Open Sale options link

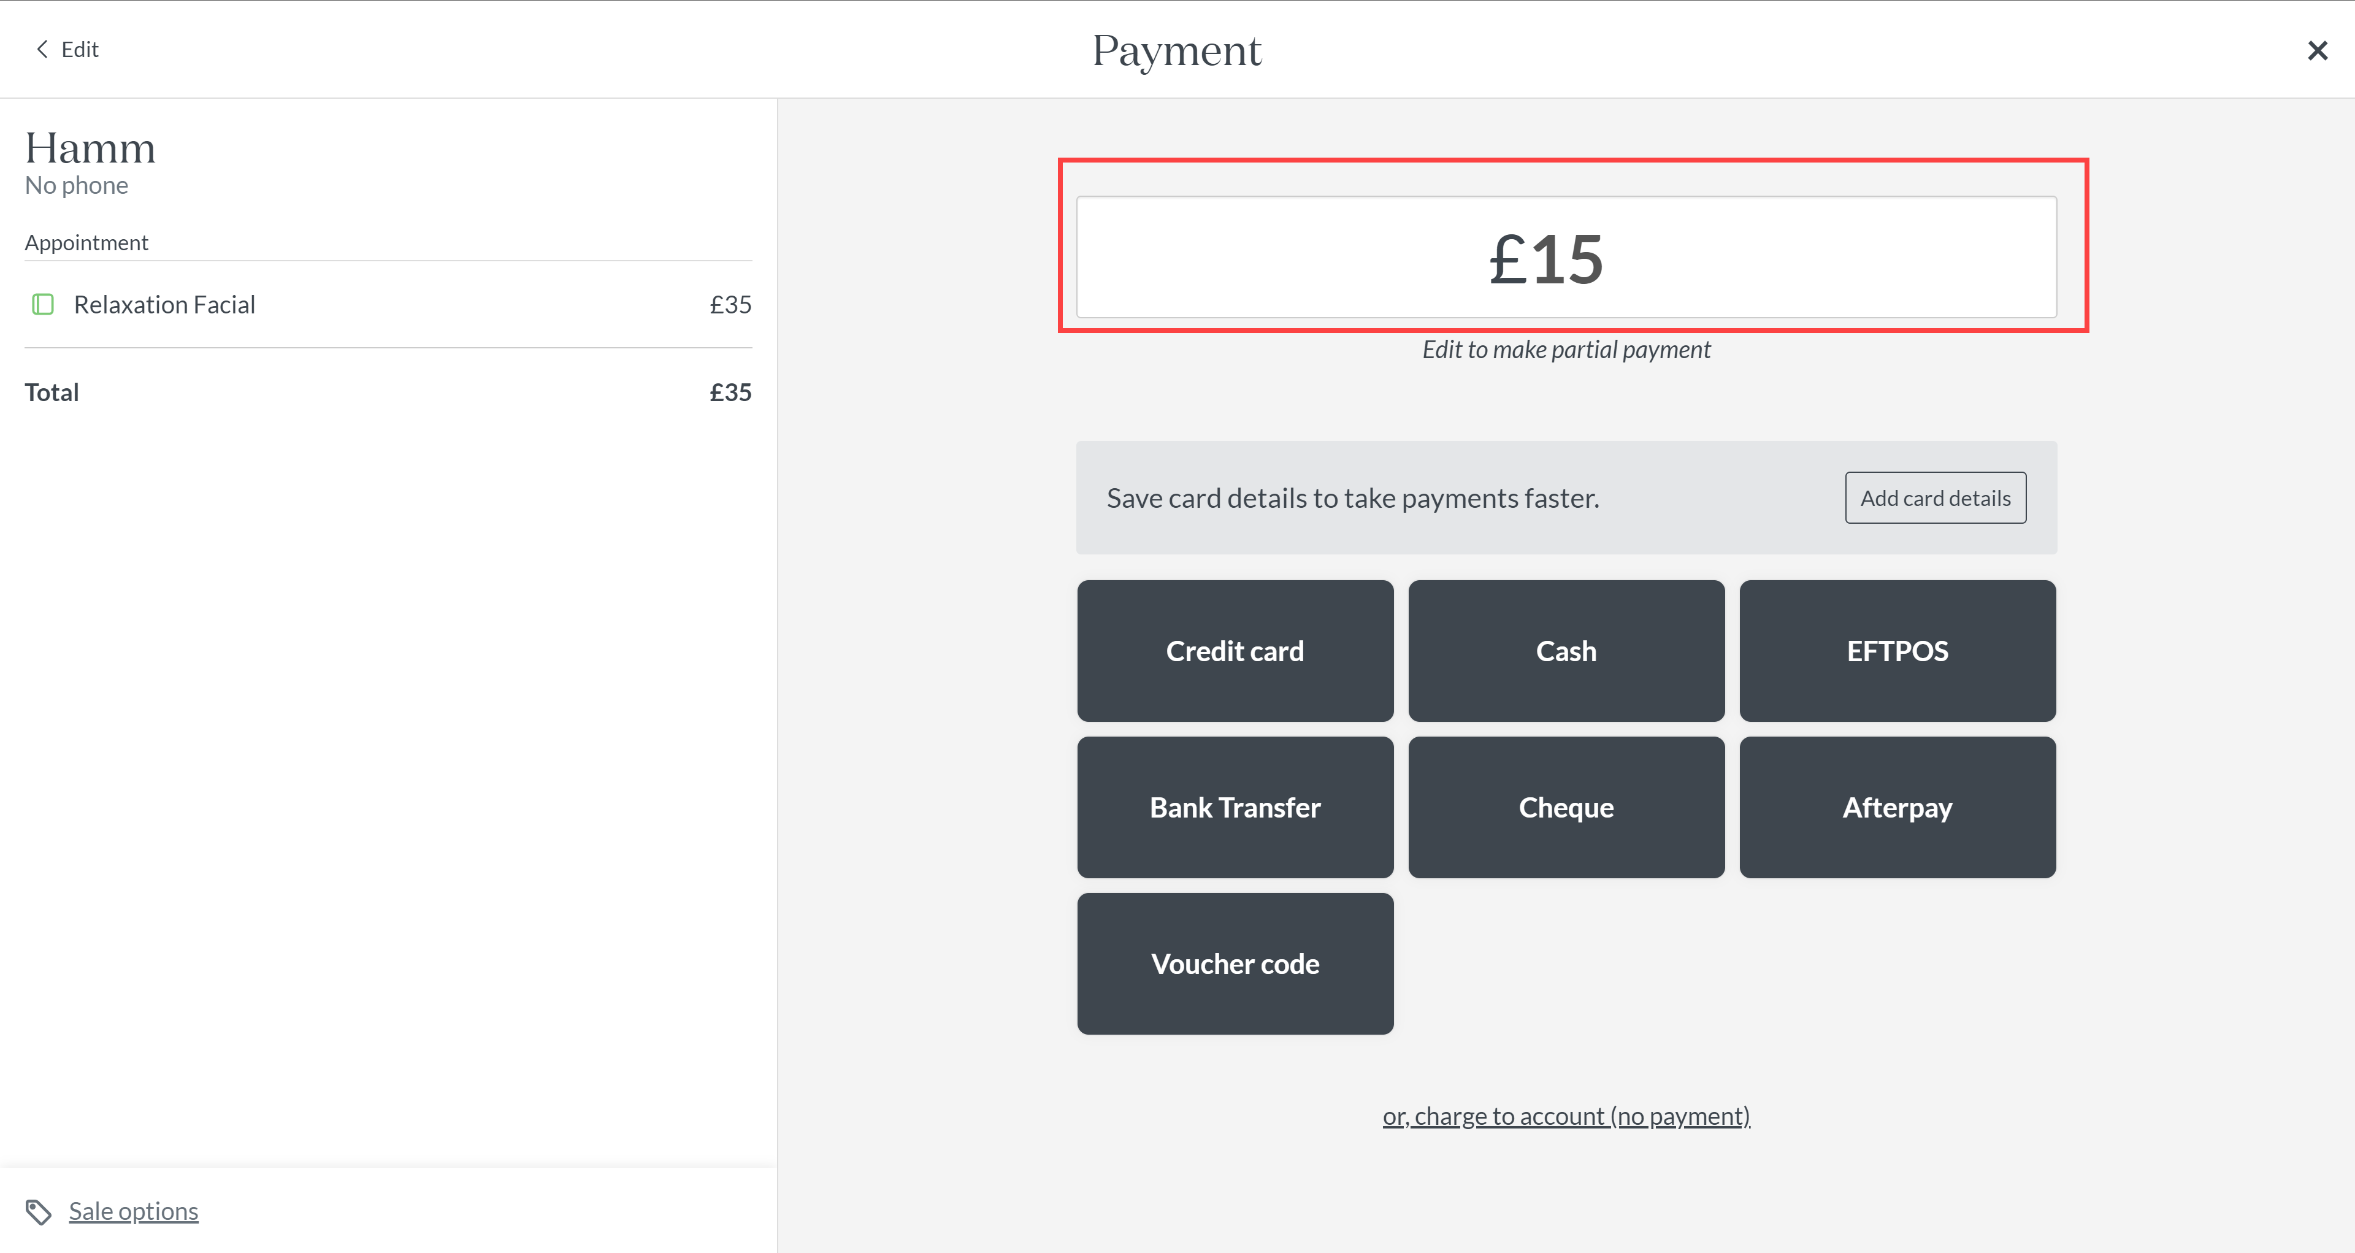134,1211
